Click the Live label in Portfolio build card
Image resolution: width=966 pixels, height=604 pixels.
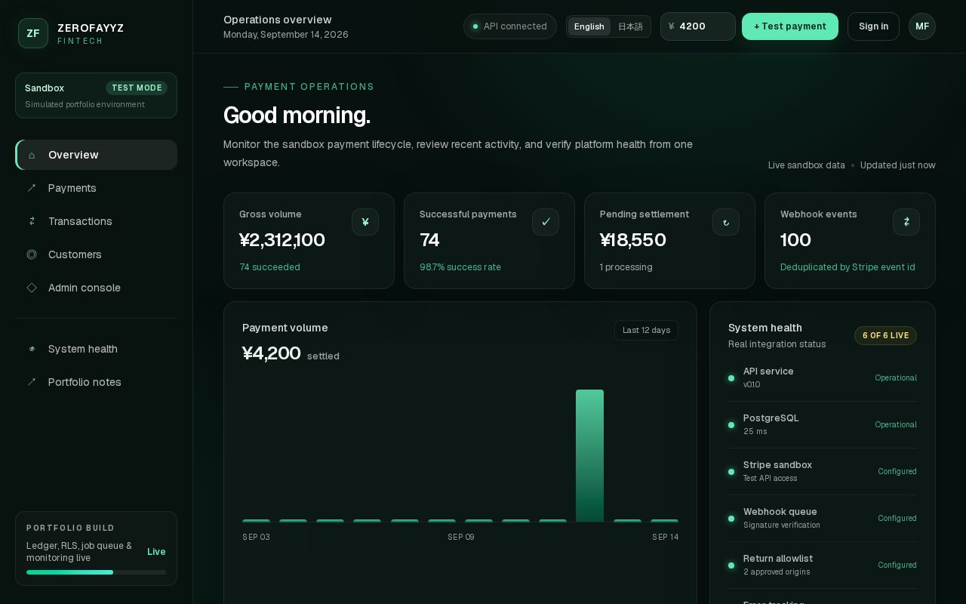coord(156,552)
